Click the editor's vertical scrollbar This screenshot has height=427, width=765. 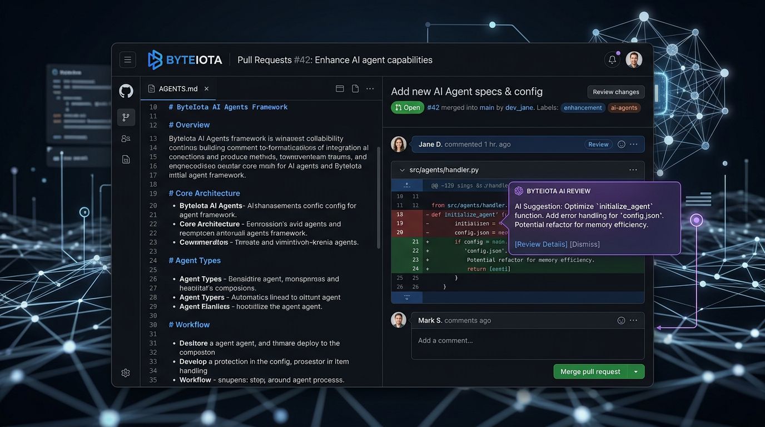pyautogui.click(x=379, y=197)
